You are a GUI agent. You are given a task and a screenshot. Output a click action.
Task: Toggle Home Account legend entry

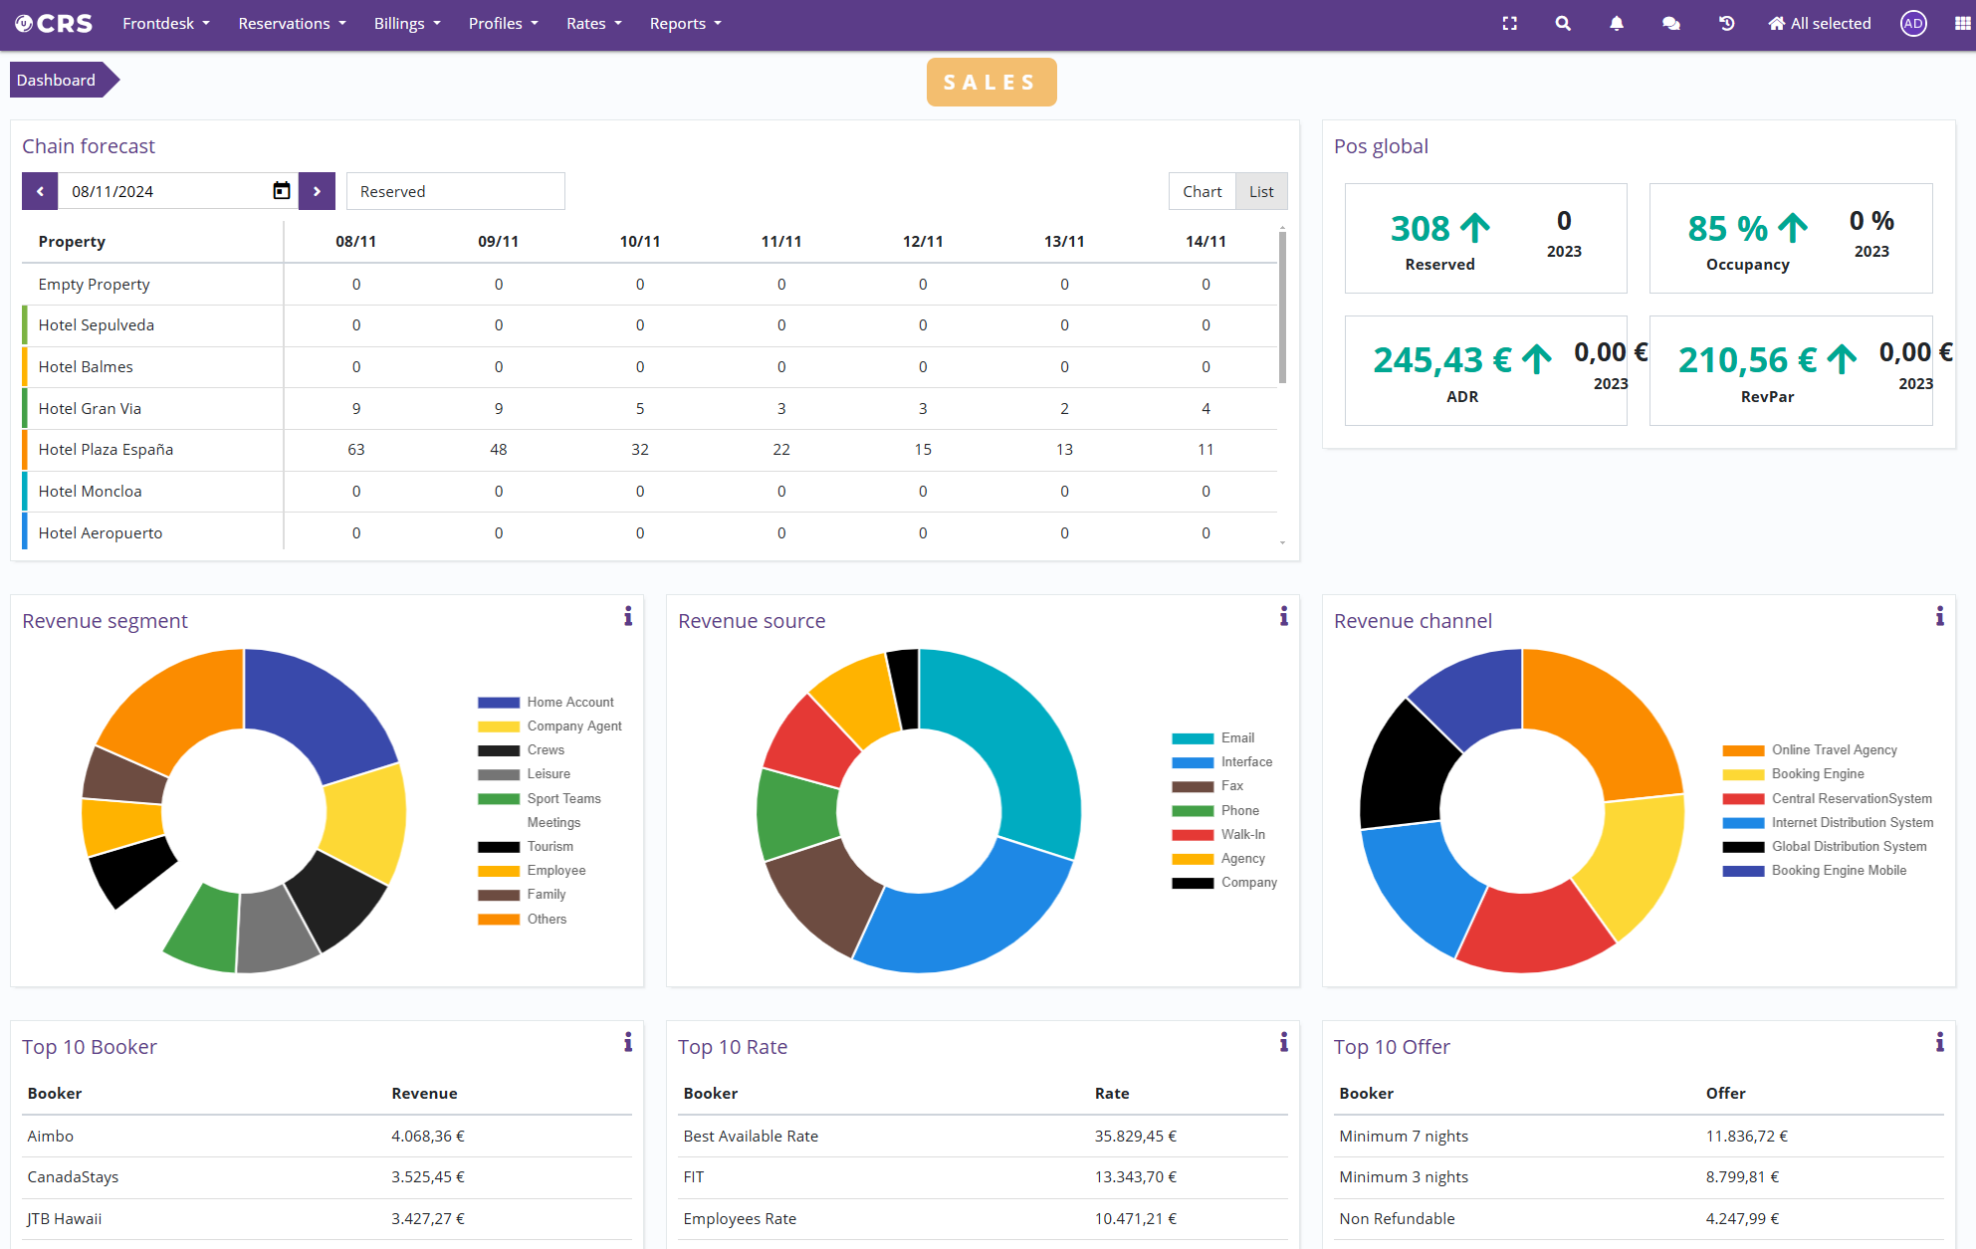[569, 703]
